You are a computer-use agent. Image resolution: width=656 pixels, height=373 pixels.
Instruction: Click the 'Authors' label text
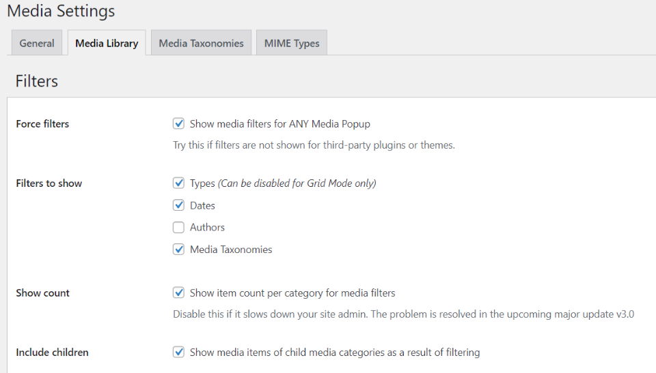(207, 227)
